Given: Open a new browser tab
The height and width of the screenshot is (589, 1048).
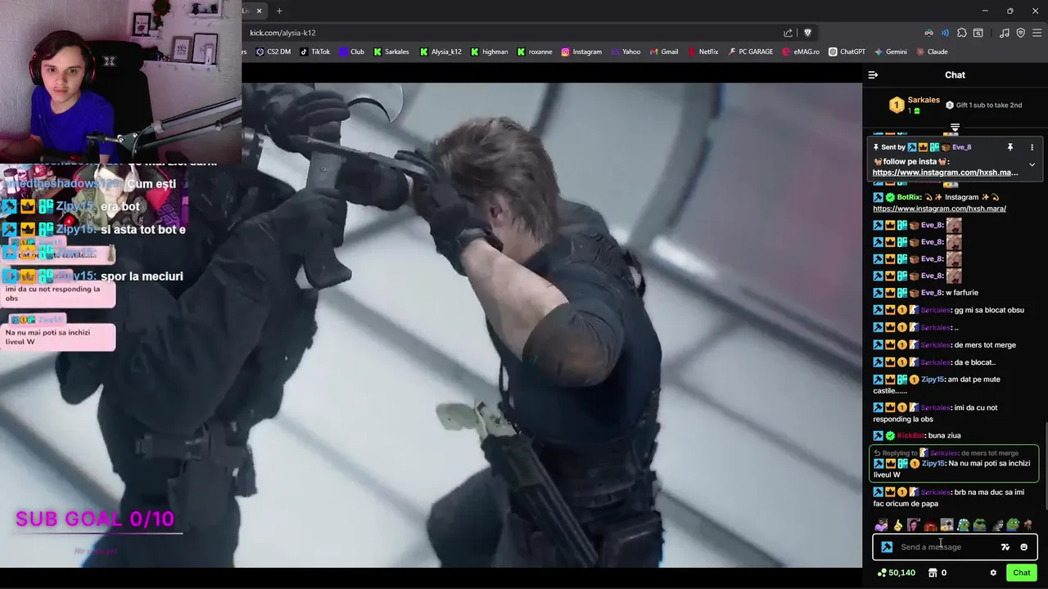Looking at the screenshot, I should [279, 11].
